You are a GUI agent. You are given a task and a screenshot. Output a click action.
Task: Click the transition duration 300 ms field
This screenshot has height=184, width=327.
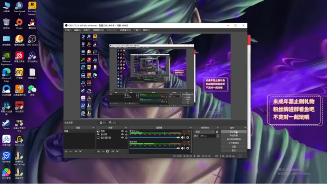[x=207, y=136]
